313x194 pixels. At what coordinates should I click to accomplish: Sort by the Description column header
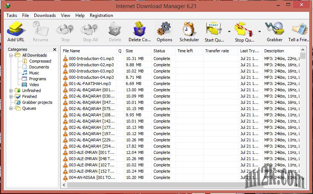tap(281, 51)
